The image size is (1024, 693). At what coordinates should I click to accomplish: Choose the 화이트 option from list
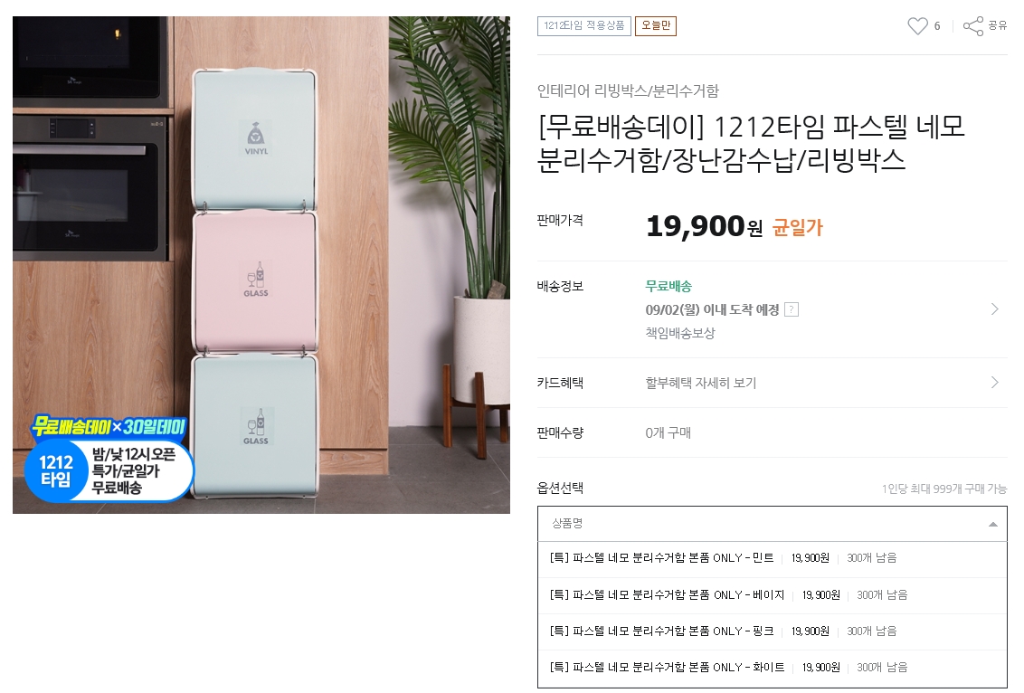pos(772,668)
